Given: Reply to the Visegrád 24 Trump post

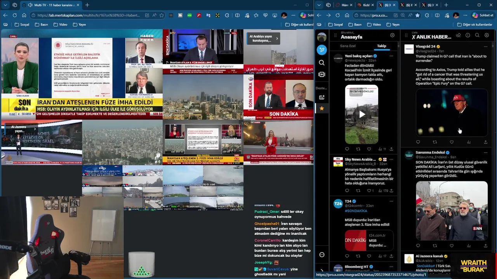Looking at the screenshot, I should click(x=418, y=142).
